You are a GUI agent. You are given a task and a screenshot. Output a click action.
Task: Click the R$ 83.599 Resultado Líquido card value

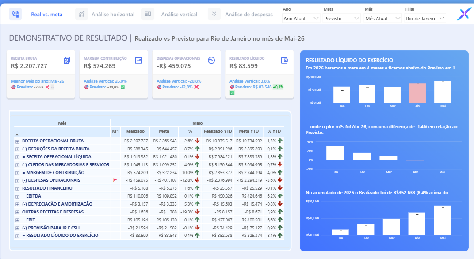244,66
